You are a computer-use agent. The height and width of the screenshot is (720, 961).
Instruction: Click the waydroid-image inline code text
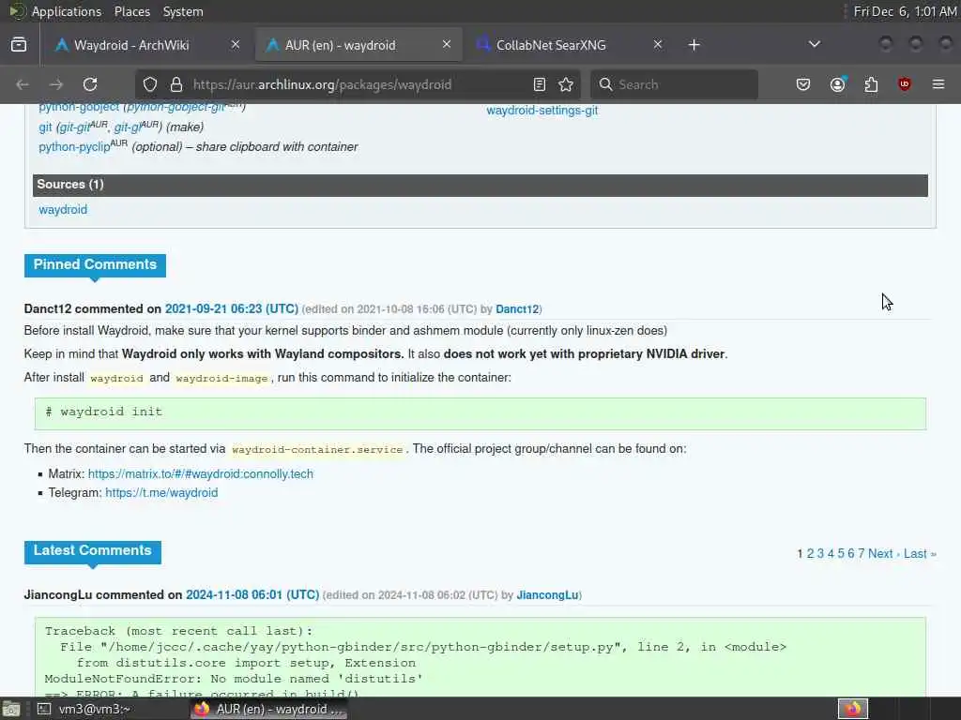click(221, 379)
